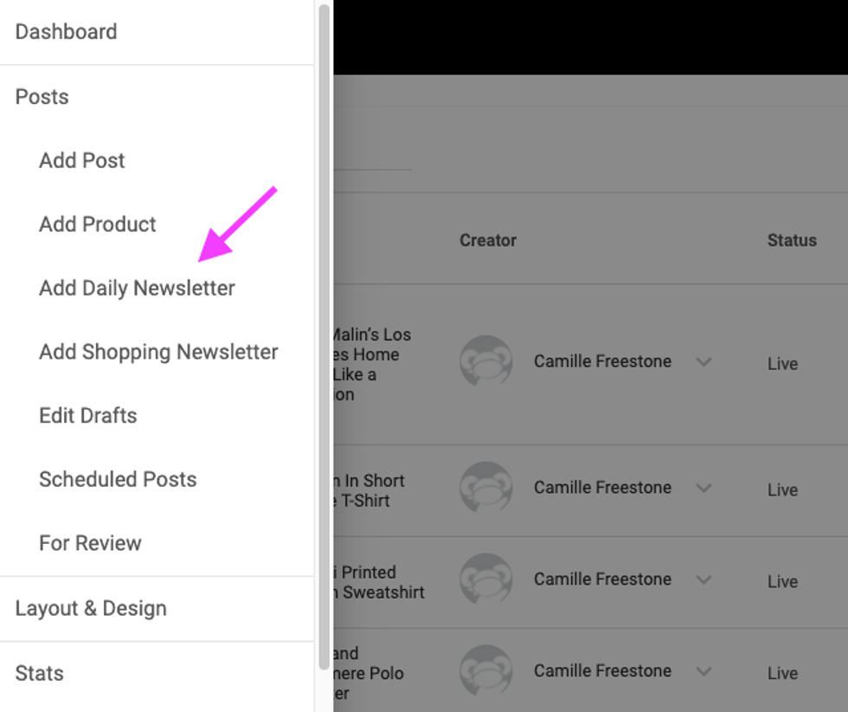Click third row creator avatar icon
This screenshot has height=712, width=848.
tap(485, 579)
